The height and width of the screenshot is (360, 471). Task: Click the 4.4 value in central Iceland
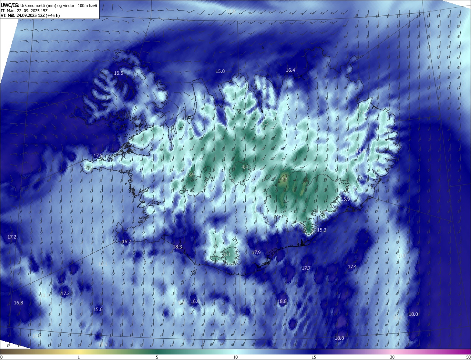[x=244, y=167]
